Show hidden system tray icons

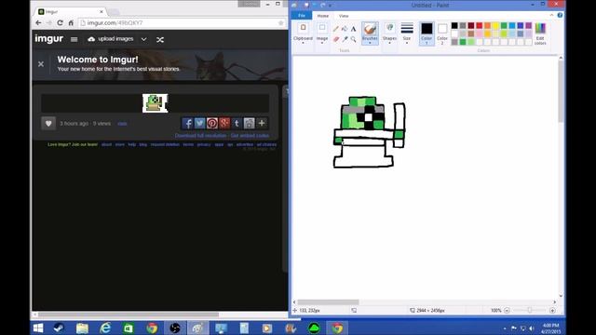click(505, 328)
